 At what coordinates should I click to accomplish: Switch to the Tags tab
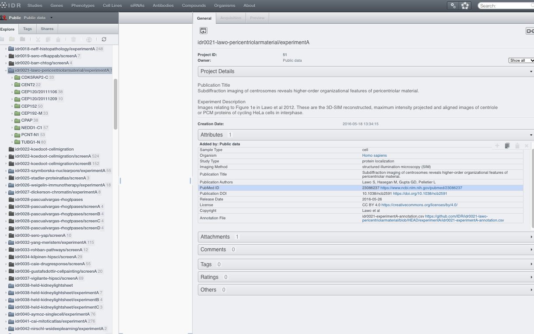point(27,29)
